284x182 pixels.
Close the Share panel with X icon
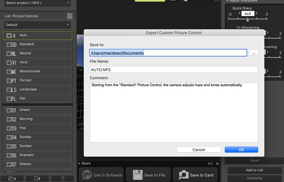click(x=217, y=164)
